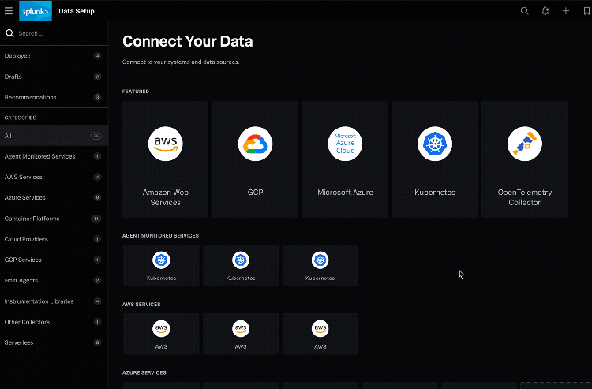
Task: Click the plus icon in header
Action: point(565,10)
